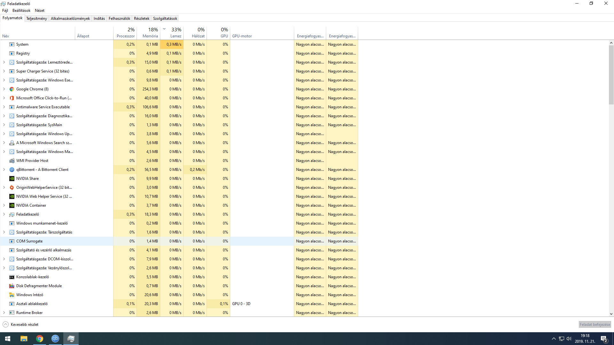614x345 pixels.
Task: Click the Konzolablak-kezelő console icon
Action: coord(12,277)
